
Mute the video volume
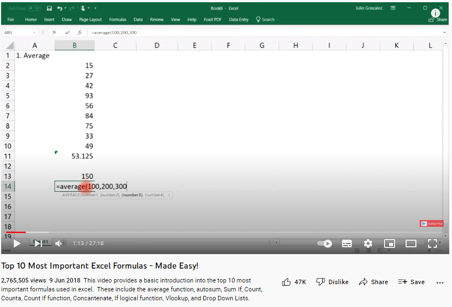(59, 243)
